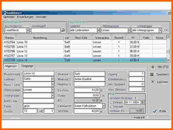Switch to the Vorgänge tab

click(x=27, y=66)
